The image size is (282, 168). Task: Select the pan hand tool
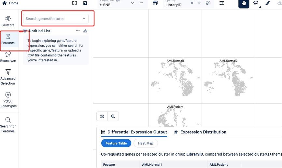[x=244, y=4]
